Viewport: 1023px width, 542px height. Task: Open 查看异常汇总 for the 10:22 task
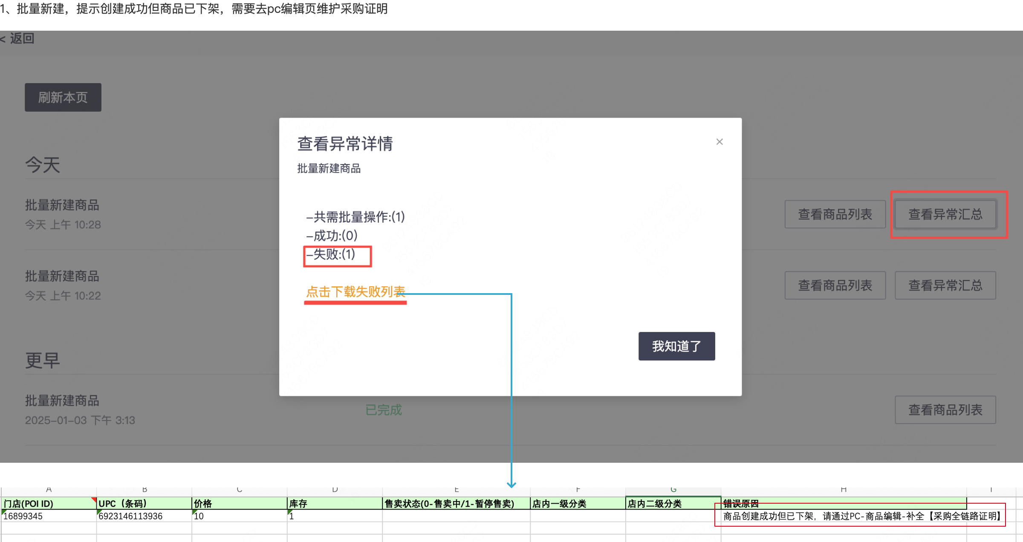tap(945, 285)
